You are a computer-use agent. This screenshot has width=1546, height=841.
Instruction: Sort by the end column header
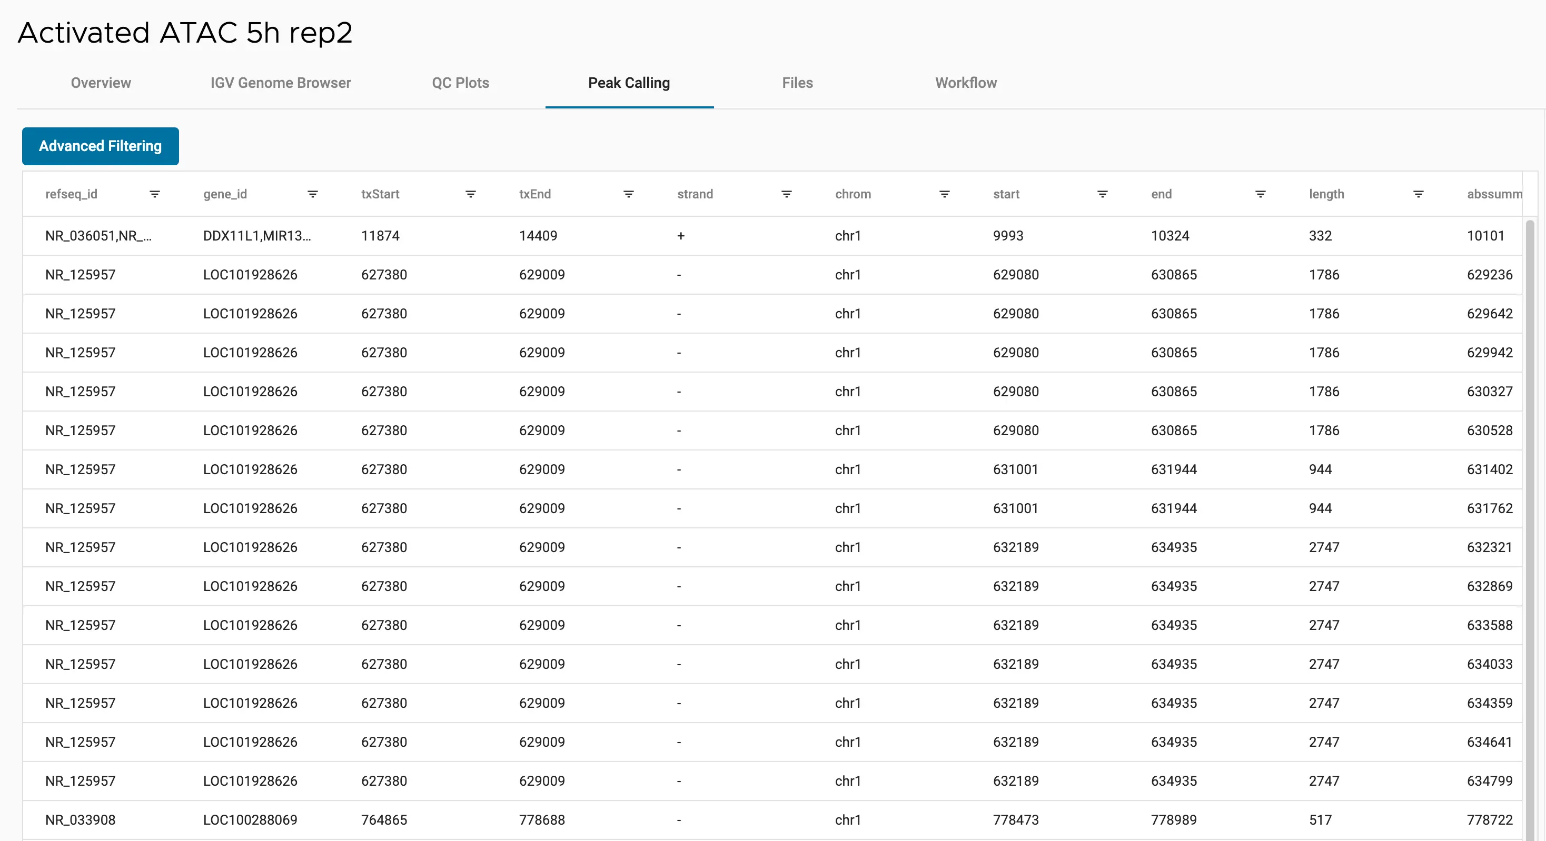click(x=1161, y=194)
